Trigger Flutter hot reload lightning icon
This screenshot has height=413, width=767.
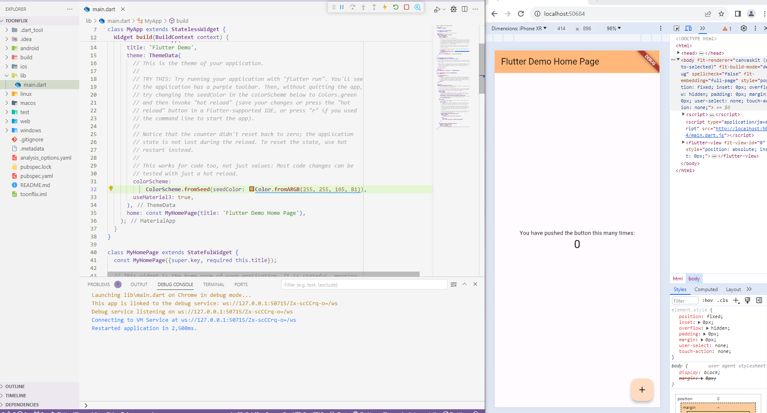[x=385, y=7]
